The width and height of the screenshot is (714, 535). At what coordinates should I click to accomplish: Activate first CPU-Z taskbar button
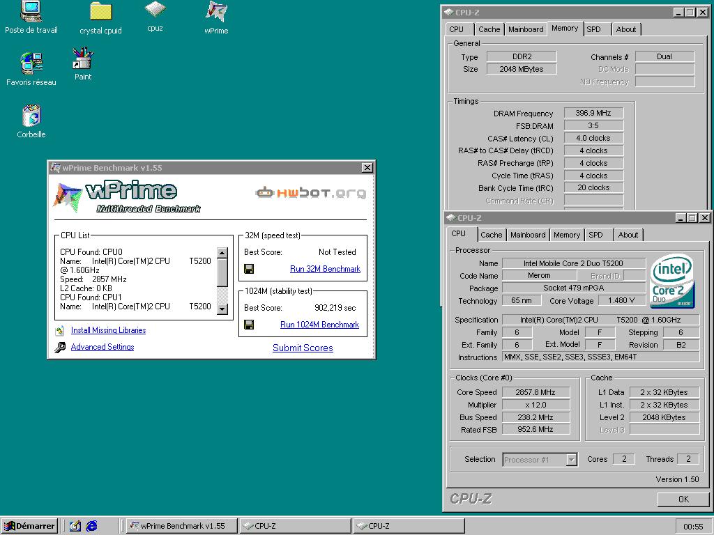pos(296,526)
